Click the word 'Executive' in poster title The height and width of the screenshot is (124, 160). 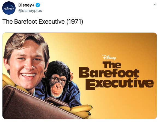coord(119,85)
